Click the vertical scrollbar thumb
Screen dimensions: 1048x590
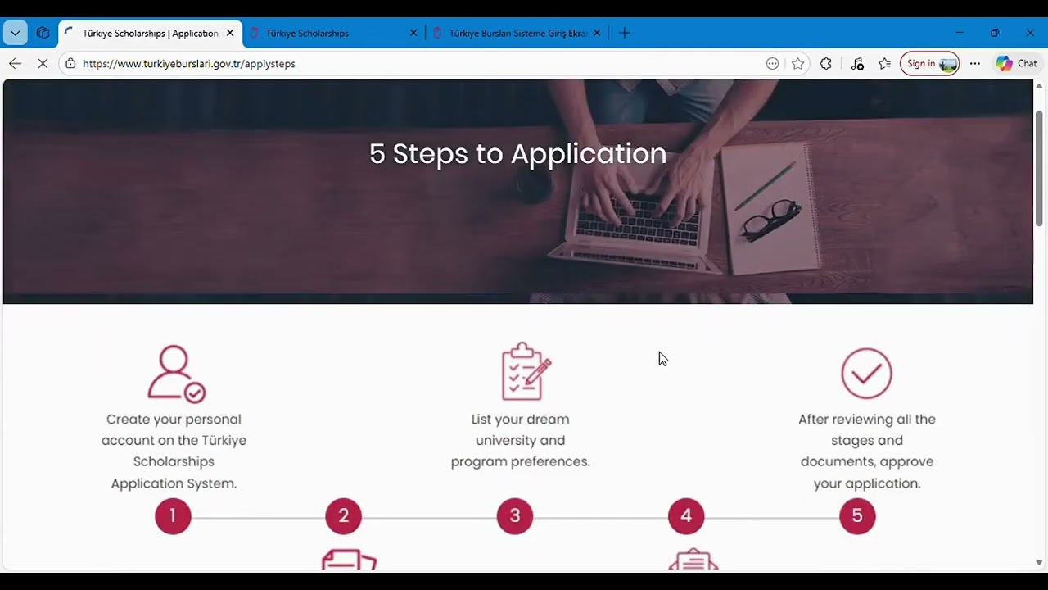coord(1040,168)
